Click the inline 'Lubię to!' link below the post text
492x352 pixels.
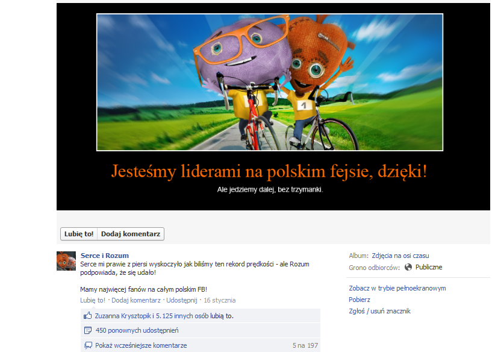(x=93, y=300)
